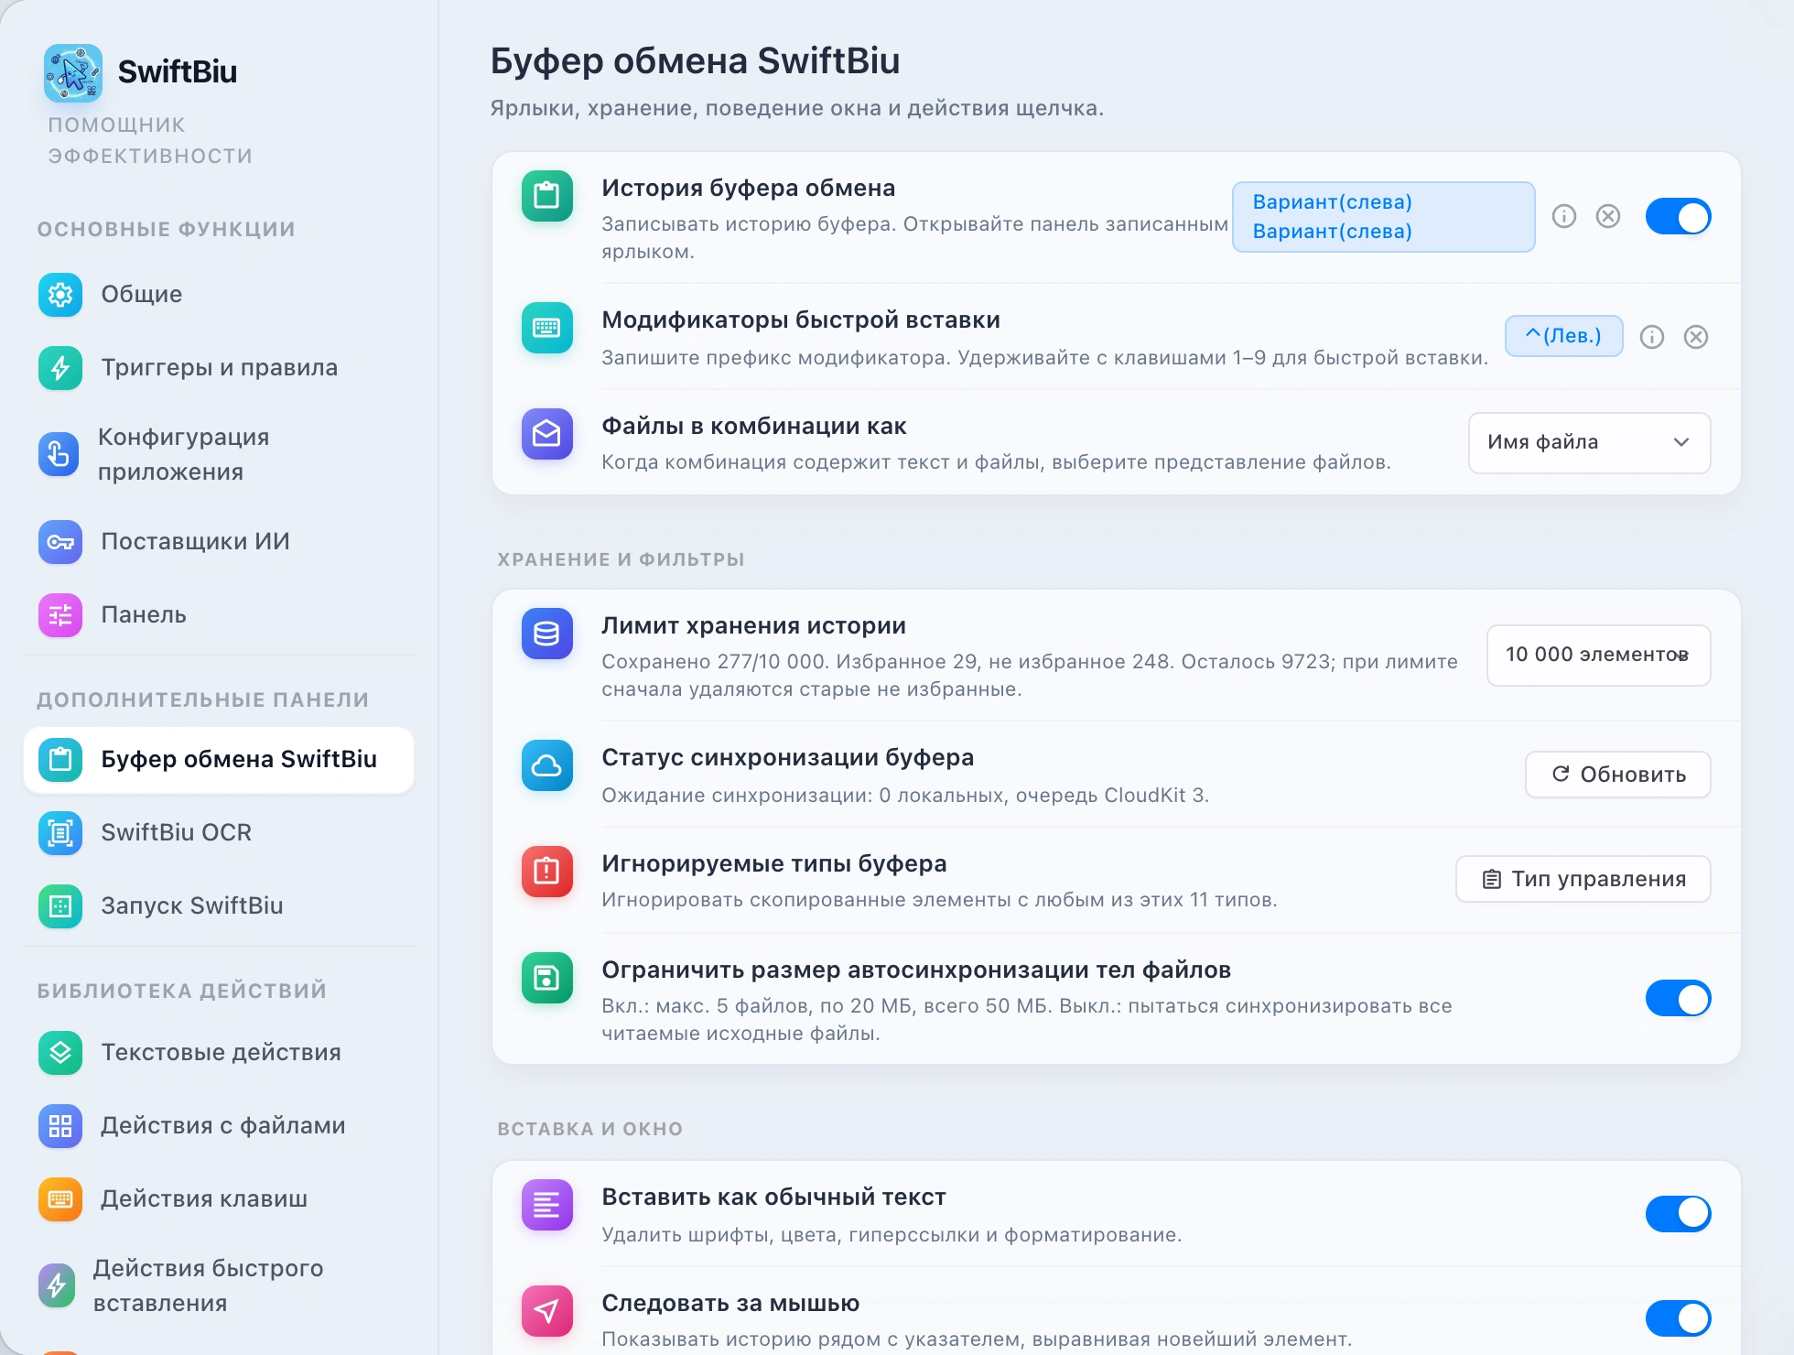The height and width of the screenshot is (1355, 1794).
Task: Click the Буфер обмена SwiftBiu page heading
Action: (696, 60)
